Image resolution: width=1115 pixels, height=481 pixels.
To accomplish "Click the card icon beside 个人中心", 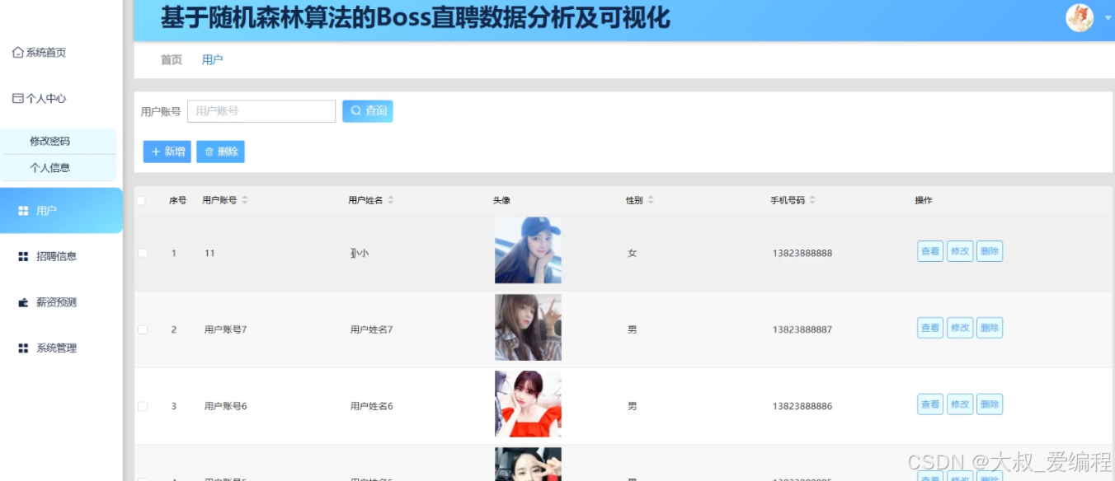I will point(18,99).
